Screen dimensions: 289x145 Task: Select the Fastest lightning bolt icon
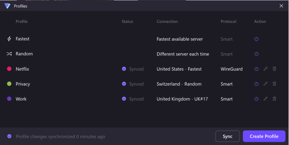[9, 39]
